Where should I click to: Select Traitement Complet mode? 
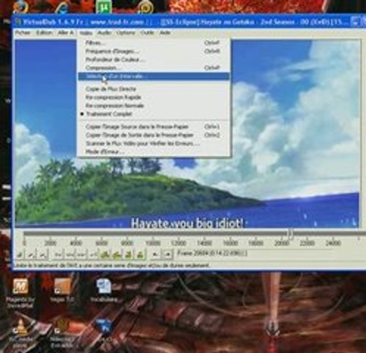pos(154,114)
